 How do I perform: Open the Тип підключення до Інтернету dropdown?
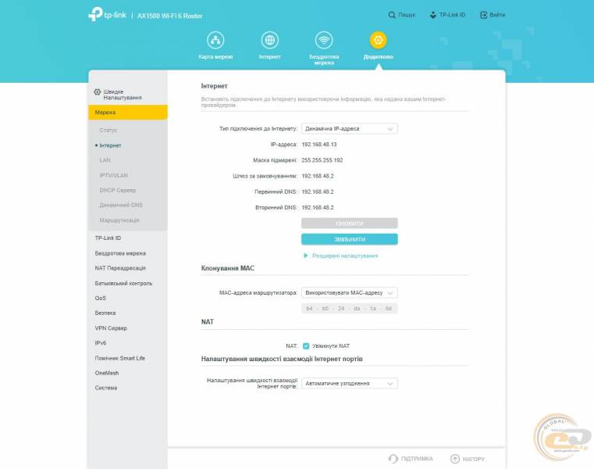349,129
